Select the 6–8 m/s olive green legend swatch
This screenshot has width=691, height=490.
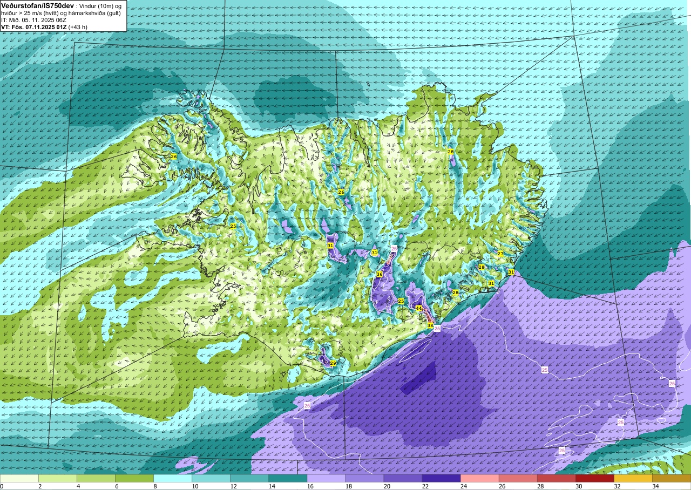tap(134, 478)
